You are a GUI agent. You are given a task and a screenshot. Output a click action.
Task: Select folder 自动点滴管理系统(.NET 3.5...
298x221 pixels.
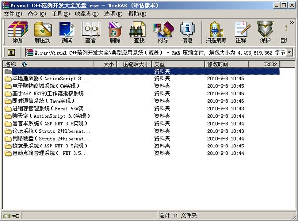click(50, 153)
